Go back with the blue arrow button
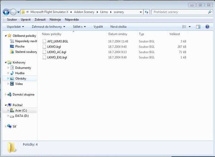The height and width of the screenshot is (157, 215). pos(6,12)
